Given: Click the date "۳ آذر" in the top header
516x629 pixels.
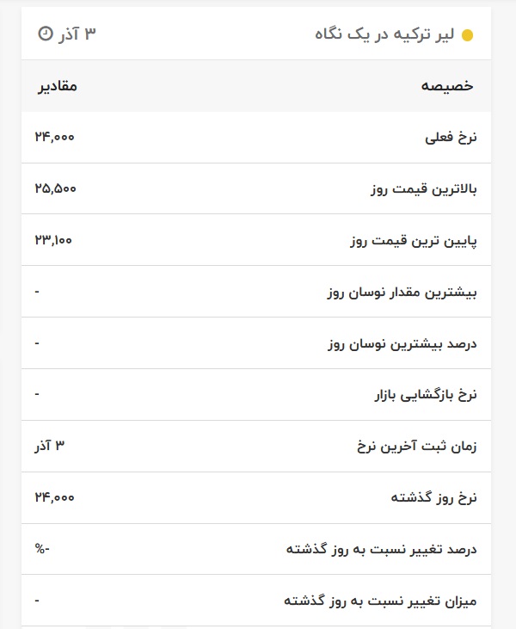Looking at the screenshot, I should pos(77,34).
